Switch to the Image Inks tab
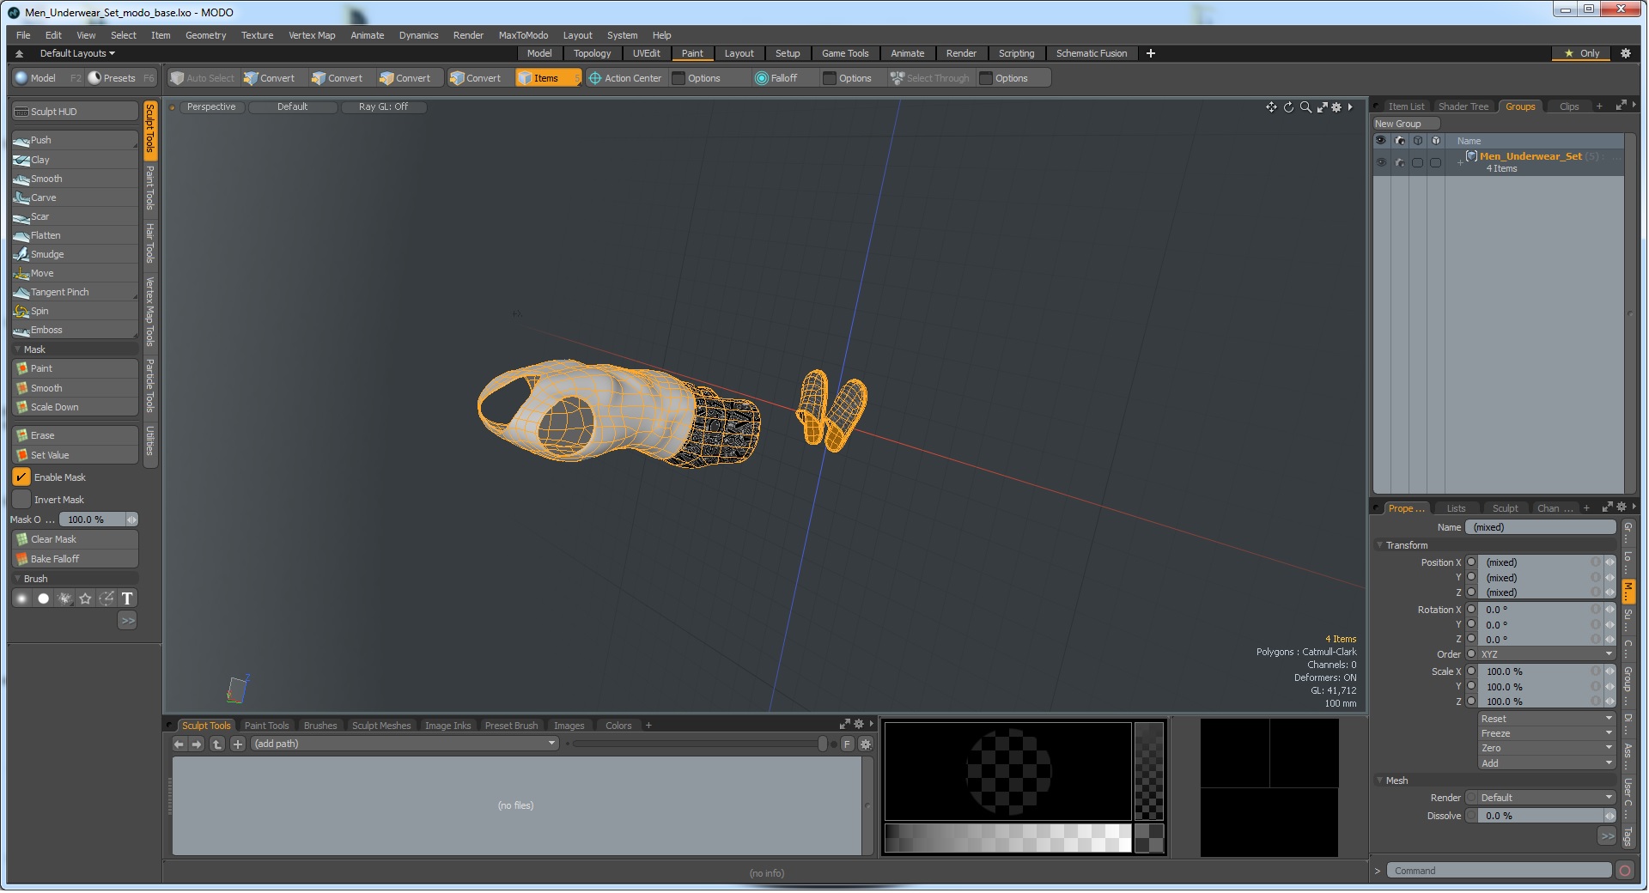Image resolution: width=1649 pixels, height=893 pixels. (x=448, y=726)
